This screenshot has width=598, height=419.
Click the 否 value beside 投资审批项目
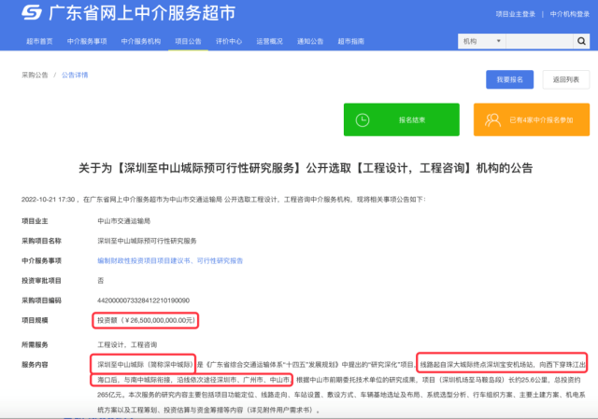[101, 281]
